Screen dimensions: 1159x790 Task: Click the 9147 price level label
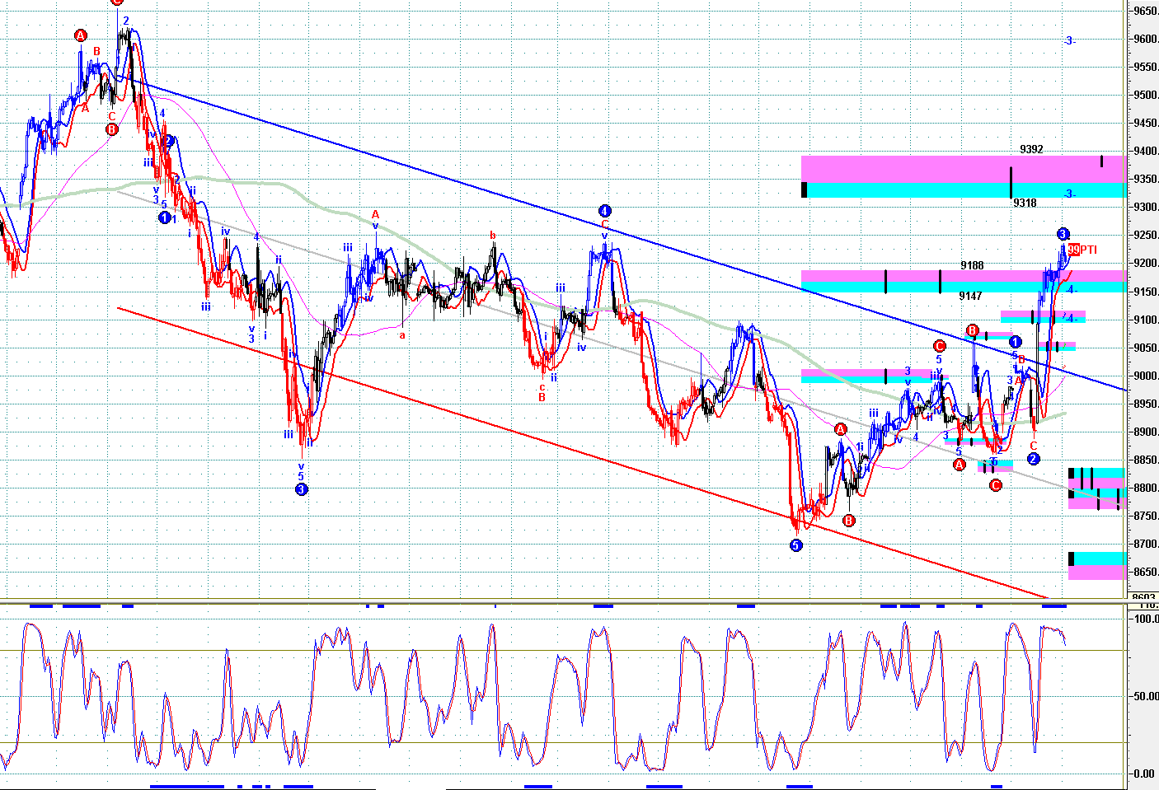pyautogui.click(x=970, y=296)
